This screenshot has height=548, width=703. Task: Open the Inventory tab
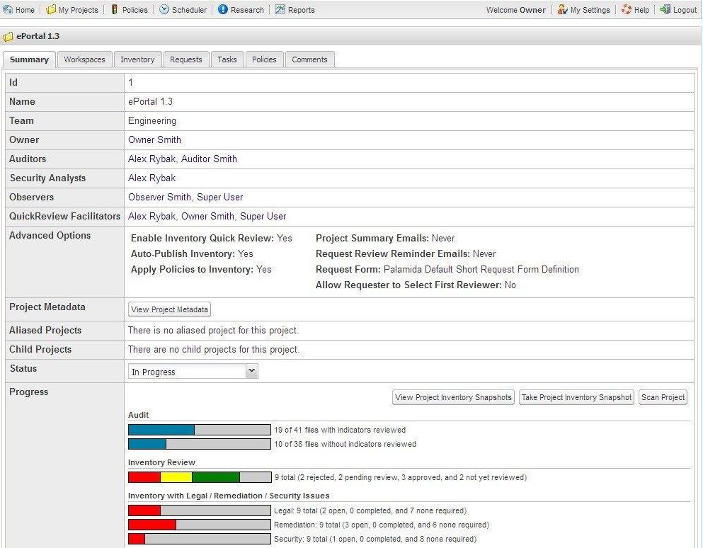click(x=137, y=59)
